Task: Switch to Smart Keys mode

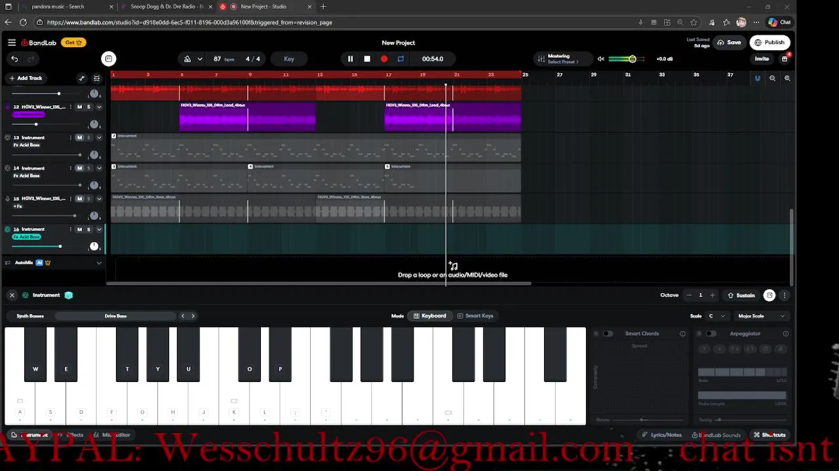Action: tap(475, 316)
